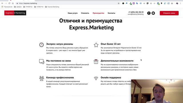Click the browser forward arrow

coord(6,3)
